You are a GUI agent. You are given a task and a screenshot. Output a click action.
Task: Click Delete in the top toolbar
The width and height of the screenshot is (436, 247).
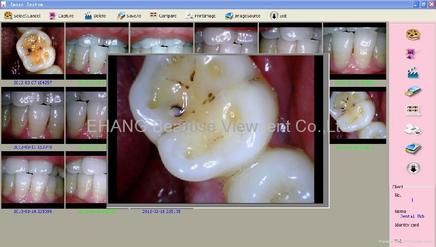pyautogui.click(x=95, y=16)
